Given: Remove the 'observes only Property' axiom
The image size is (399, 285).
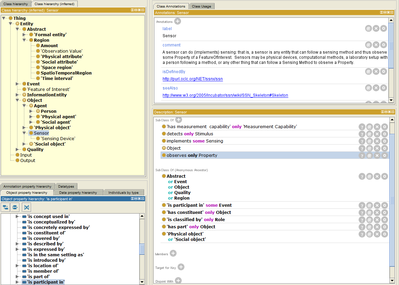Looking at the screenshot, I should 377,155.
